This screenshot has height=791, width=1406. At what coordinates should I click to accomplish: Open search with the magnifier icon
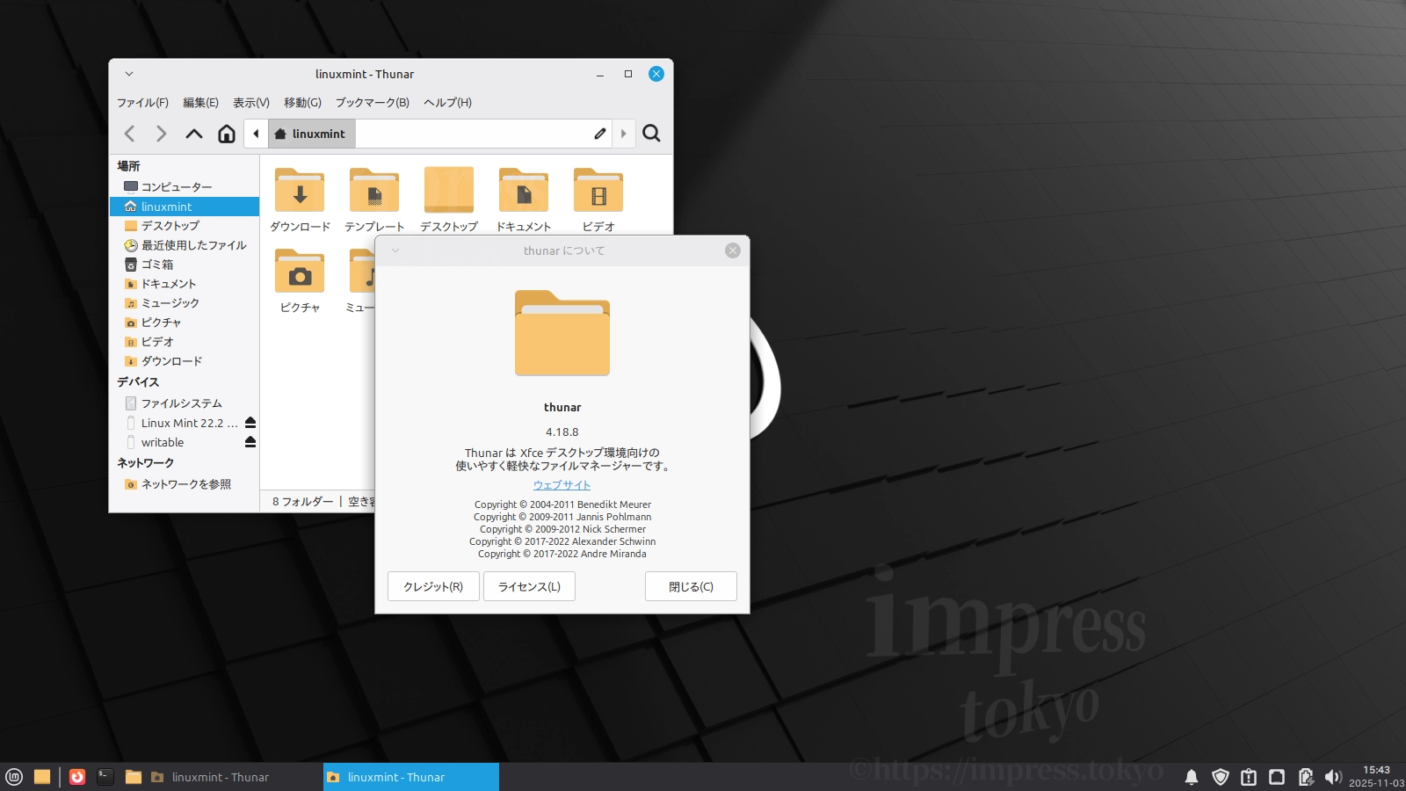pyautogui.click(x=651, y=134)
